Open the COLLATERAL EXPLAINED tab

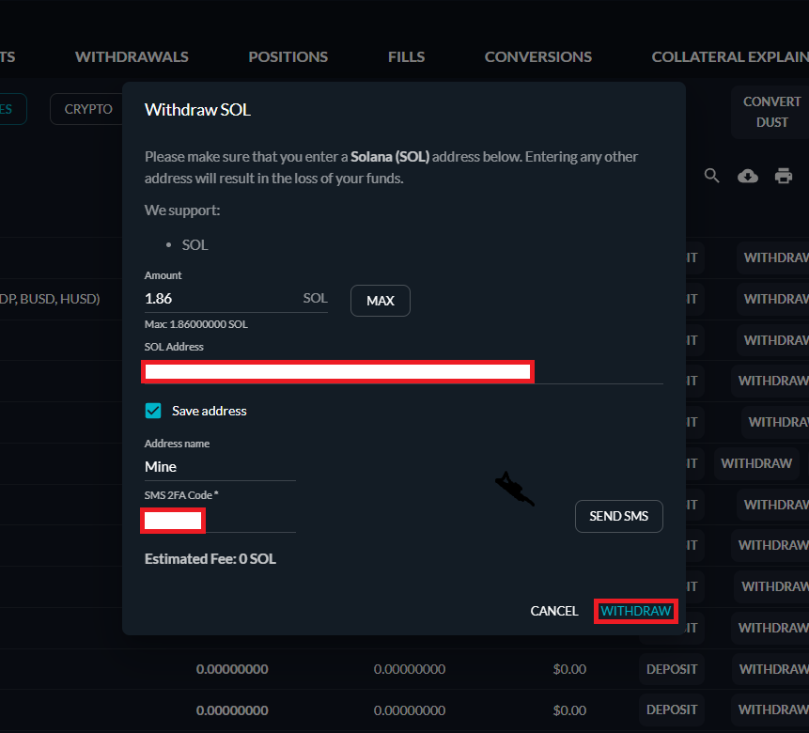coord(730,56)
